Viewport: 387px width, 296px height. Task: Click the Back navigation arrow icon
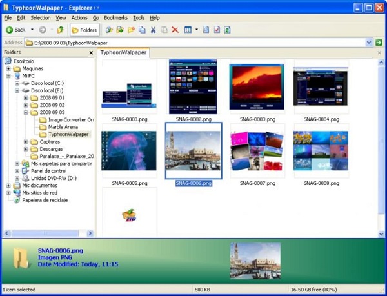click(10, 30)
